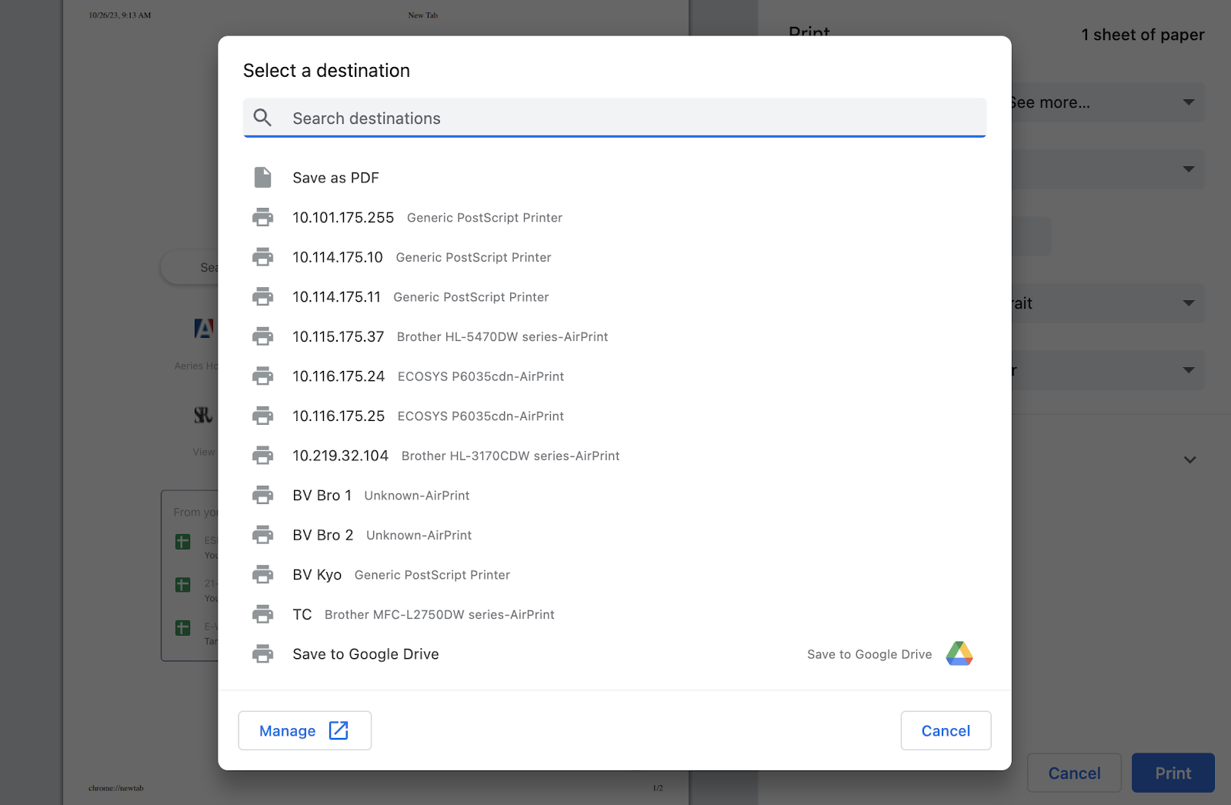The height and width of the screenshot is (805, 1231).
Task: Choose printer 10.114.175.10
Action: (x=615, y=257)
